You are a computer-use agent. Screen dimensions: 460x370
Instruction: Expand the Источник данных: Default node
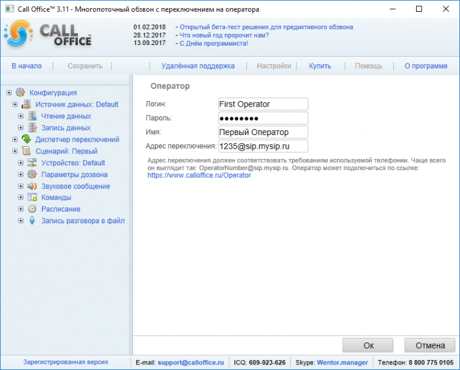coord(15,104)
